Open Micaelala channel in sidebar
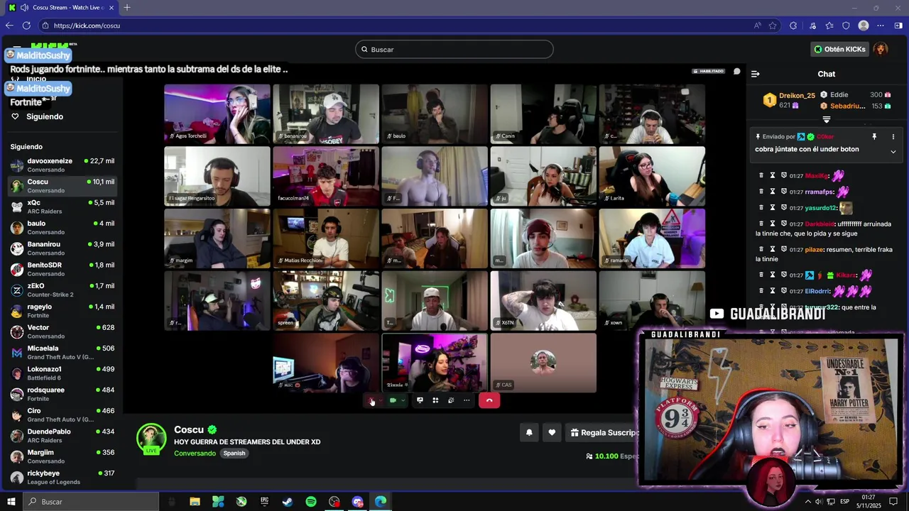The image size is (909, 511). coord(62,352)
